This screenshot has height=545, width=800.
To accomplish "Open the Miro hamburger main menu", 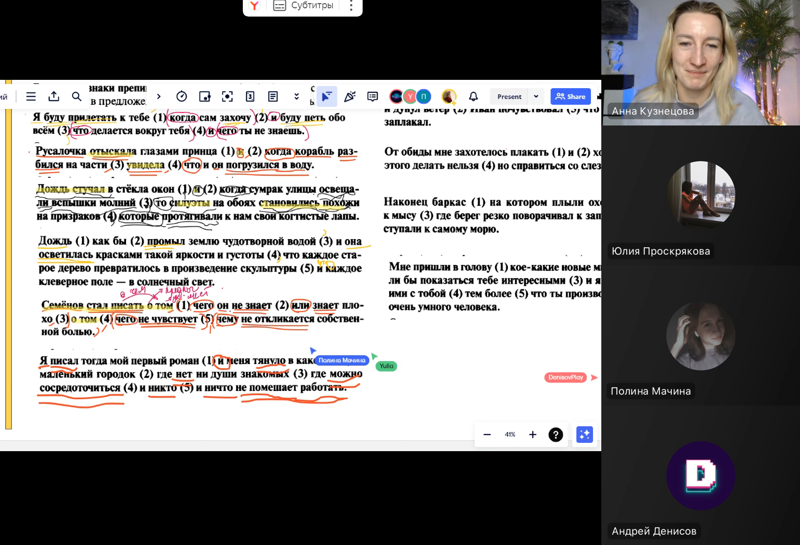I will click(x=31, y=96).
